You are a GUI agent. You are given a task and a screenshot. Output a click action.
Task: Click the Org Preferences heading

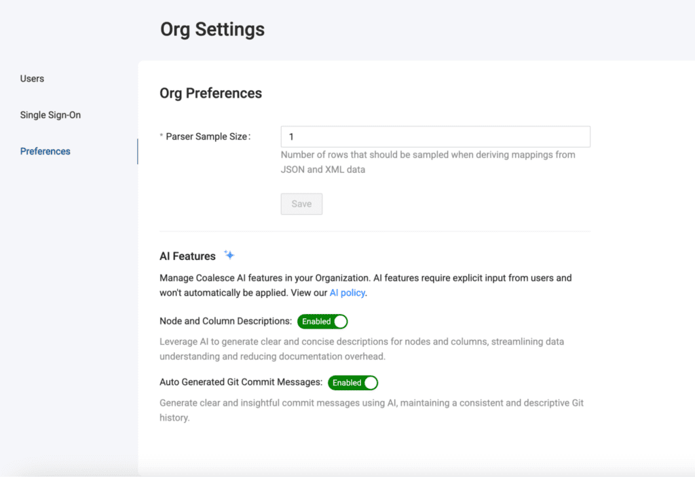pyautogui.click(x=210, y=94)
